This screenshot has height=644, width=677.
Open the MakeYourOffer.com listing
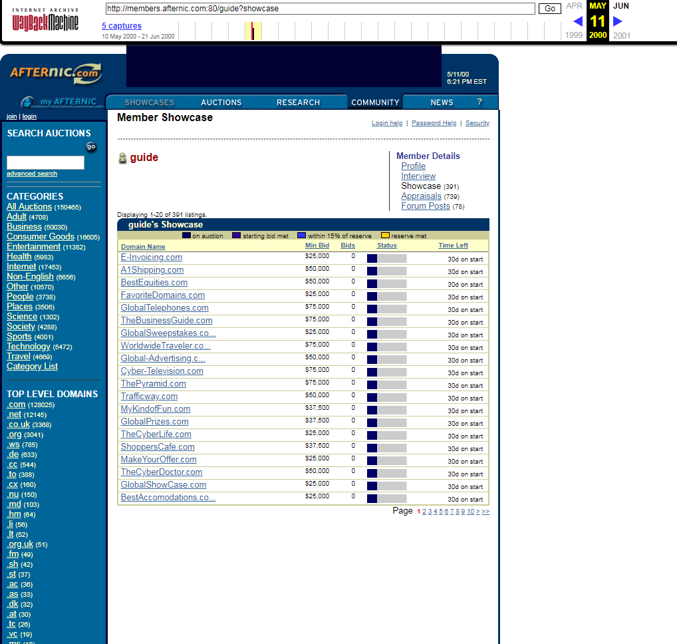pyautogui.click(x=159, y=460)
